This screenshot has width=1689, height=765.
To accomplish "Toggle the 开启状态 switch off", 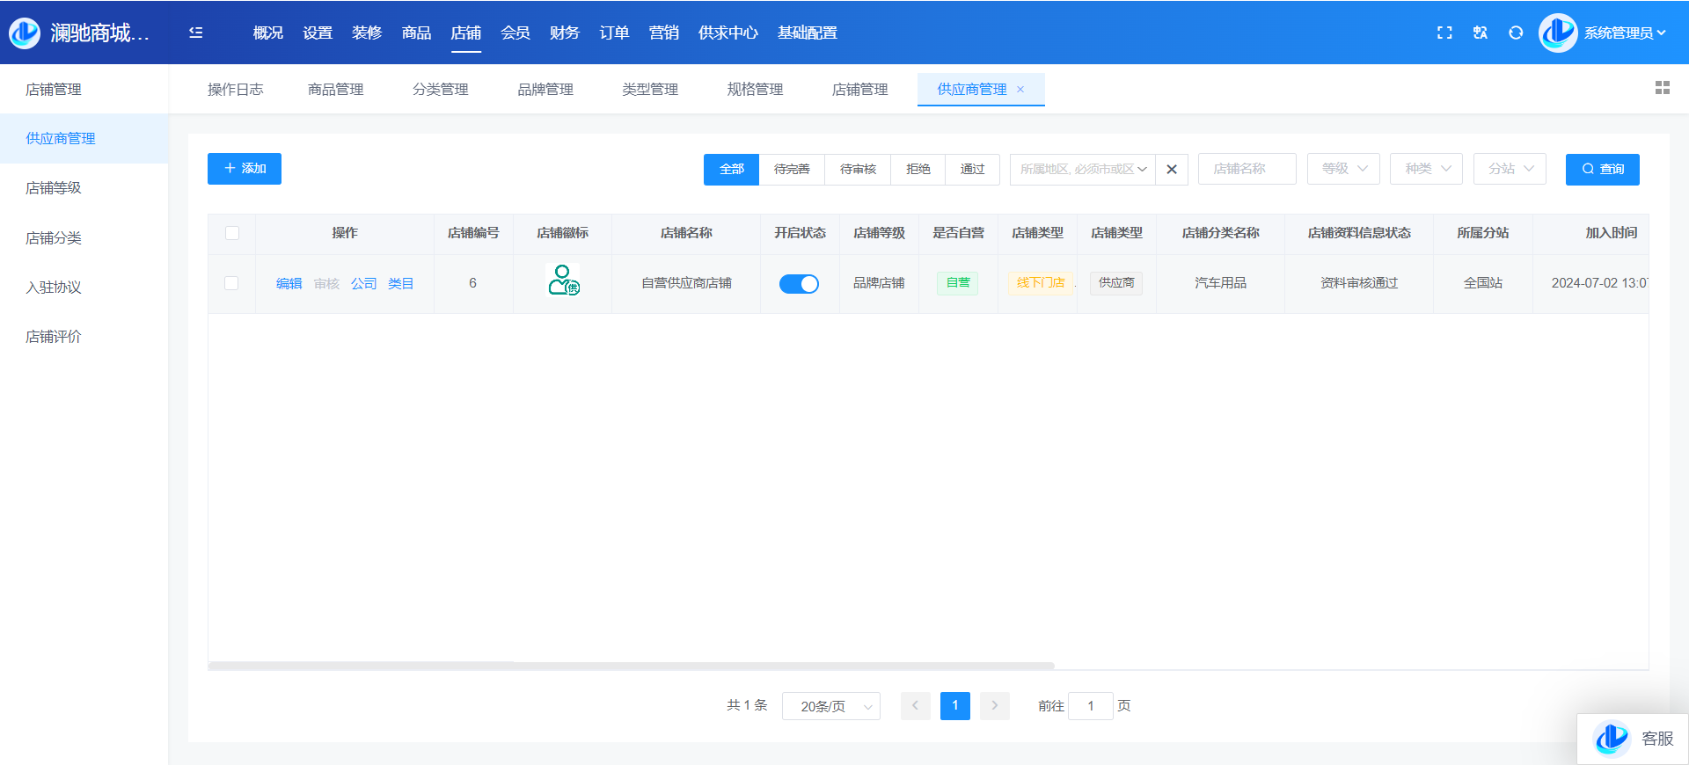I will (x=799, y=283).
